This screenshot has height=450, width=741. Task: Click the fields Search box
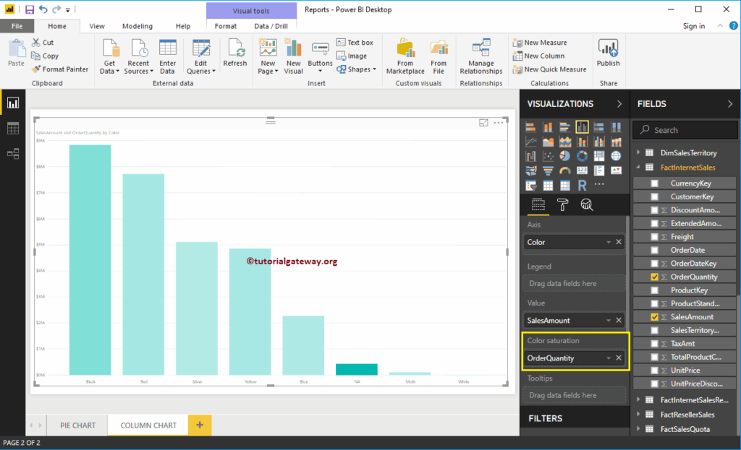[x=685, y=130]
